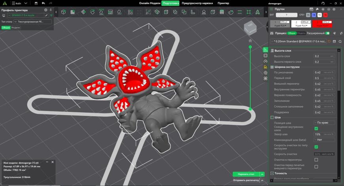Select Модели under printer profile
The image size is (344, 186).
15,28
